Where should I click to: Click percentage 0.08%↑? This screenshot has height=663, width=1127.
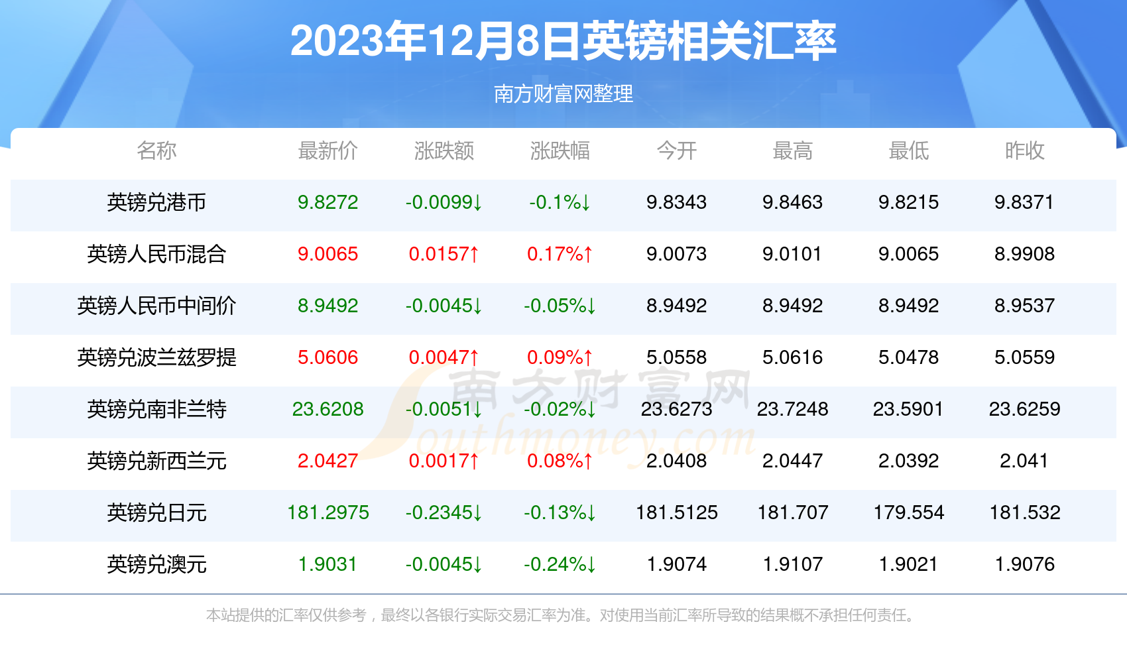pos(560,461)
